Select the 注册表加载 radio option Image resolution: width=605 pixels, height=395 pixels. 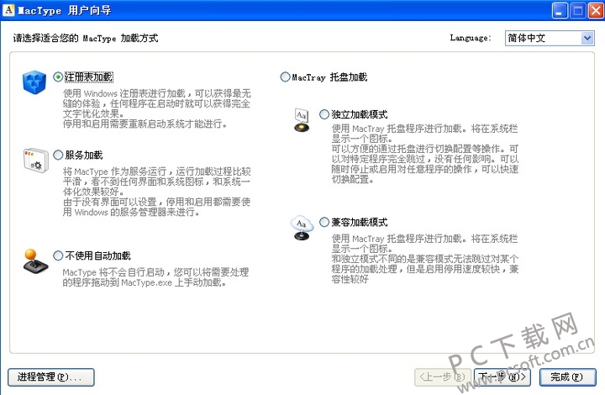[58, 77]
